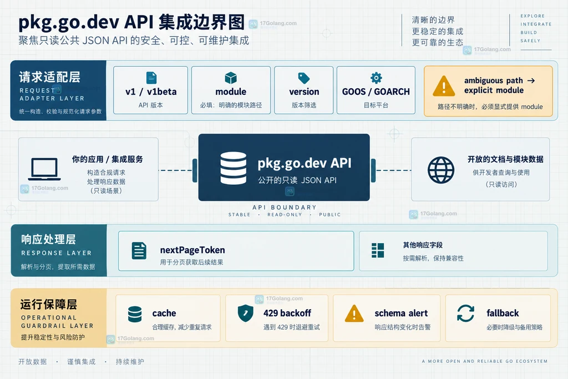The width and height of the screenshot is (568, 379).
Task: Click the 运行保障层 heading
Action: click(49, 304)
